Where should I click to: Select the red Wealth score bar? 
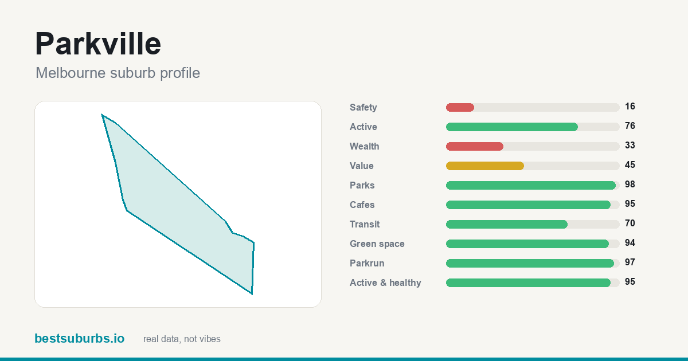pyautogui.click(x=475, y=146)
